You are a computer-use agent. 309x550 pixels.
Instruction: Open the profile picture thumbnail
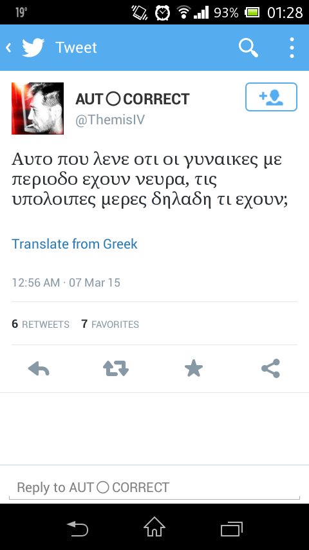click(x=37, y=108)
